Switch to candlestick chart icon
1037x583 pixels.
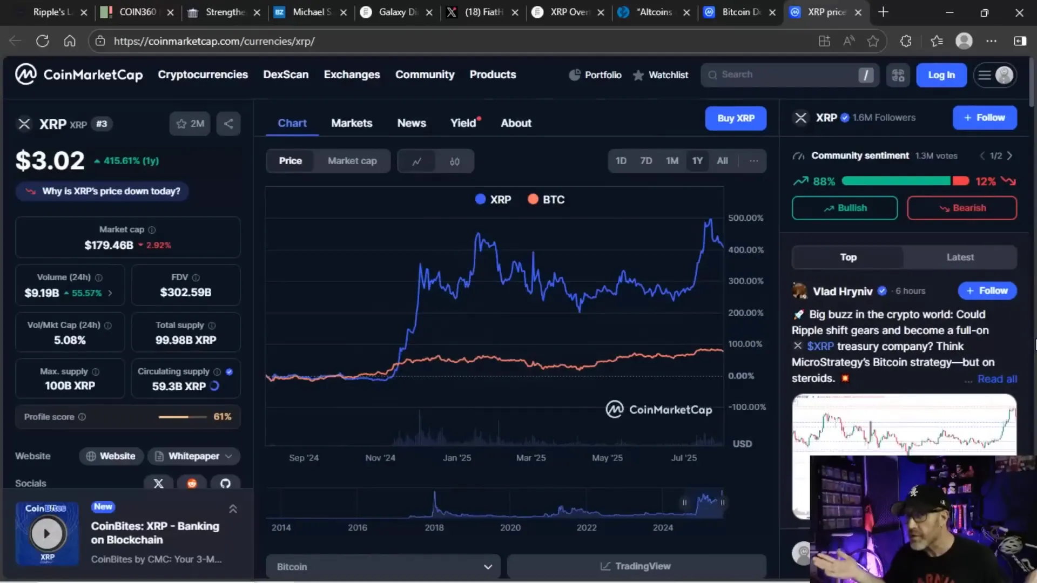[455, 161]
